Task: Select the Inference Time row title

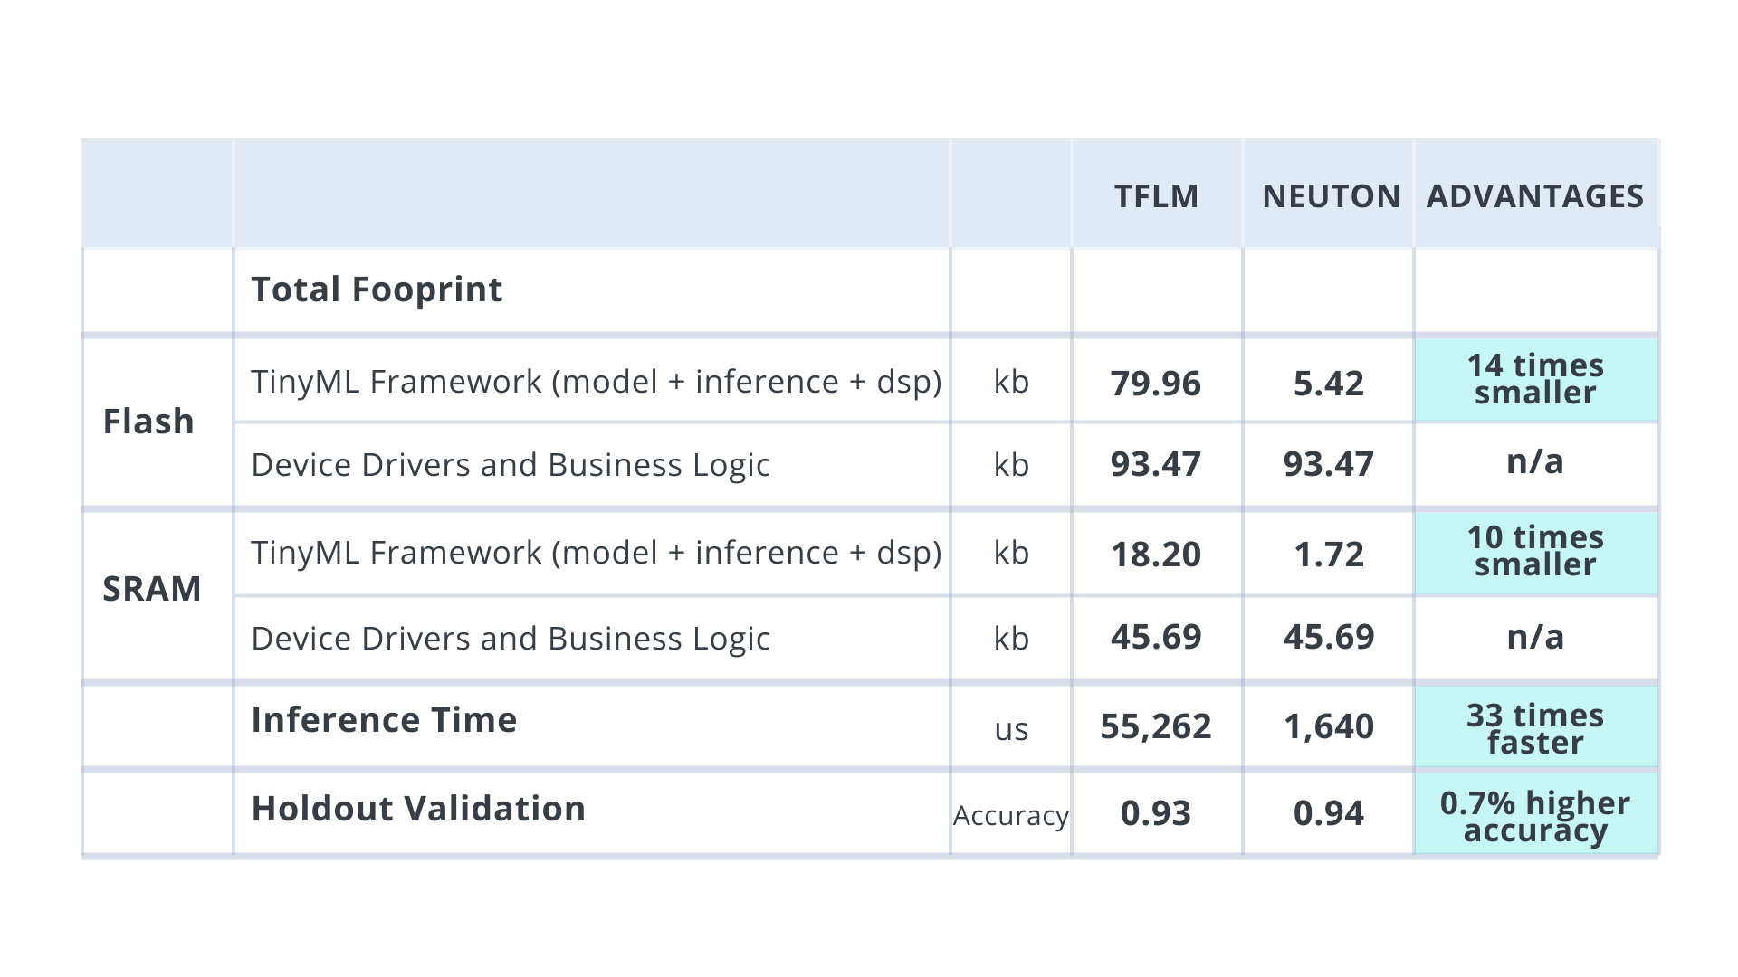Action: (x=384, y=720)
